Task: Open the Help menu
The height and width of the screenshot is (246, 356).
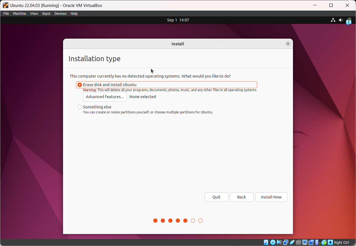Action: coord(74,13)
